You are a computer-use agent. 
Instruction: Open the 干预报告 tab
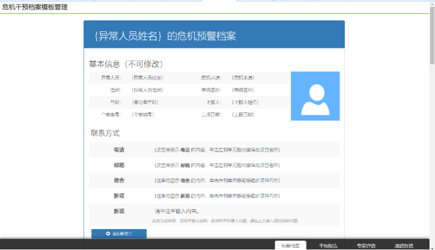328,246
